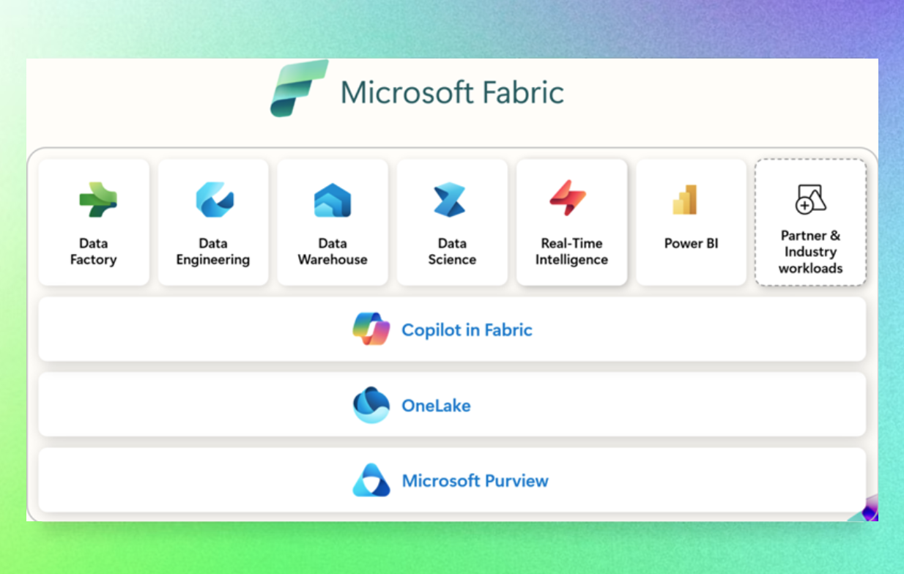The image size is (904, 574).
Task: Select the "Microsoft Fabric" title text
Action: tap(452, 93)
